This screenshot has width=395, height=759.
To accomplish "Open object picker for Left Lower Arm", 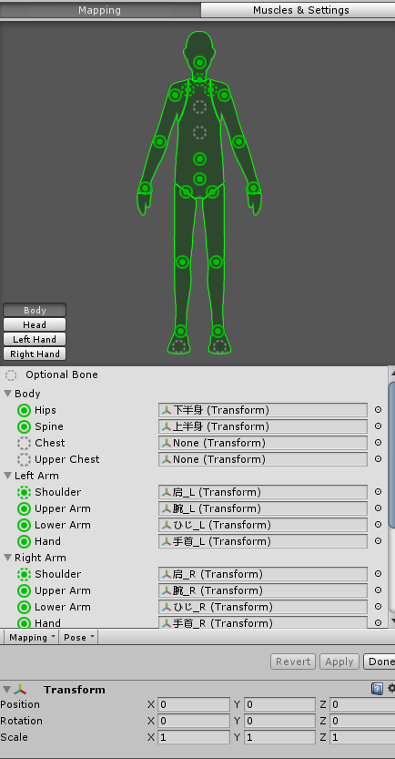I will [378, 525].
